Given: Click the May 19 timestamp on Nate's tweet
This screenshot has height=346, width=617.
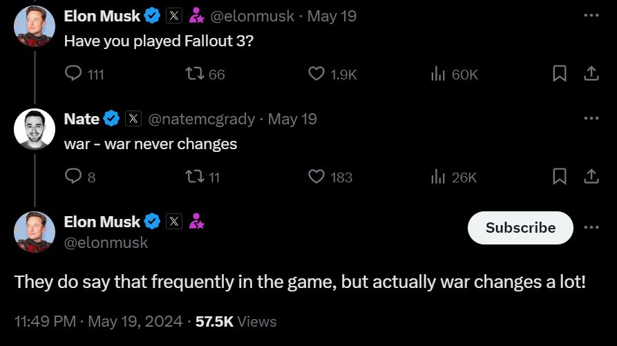Looking at the screenshot, I should click(x=292, y=119).
